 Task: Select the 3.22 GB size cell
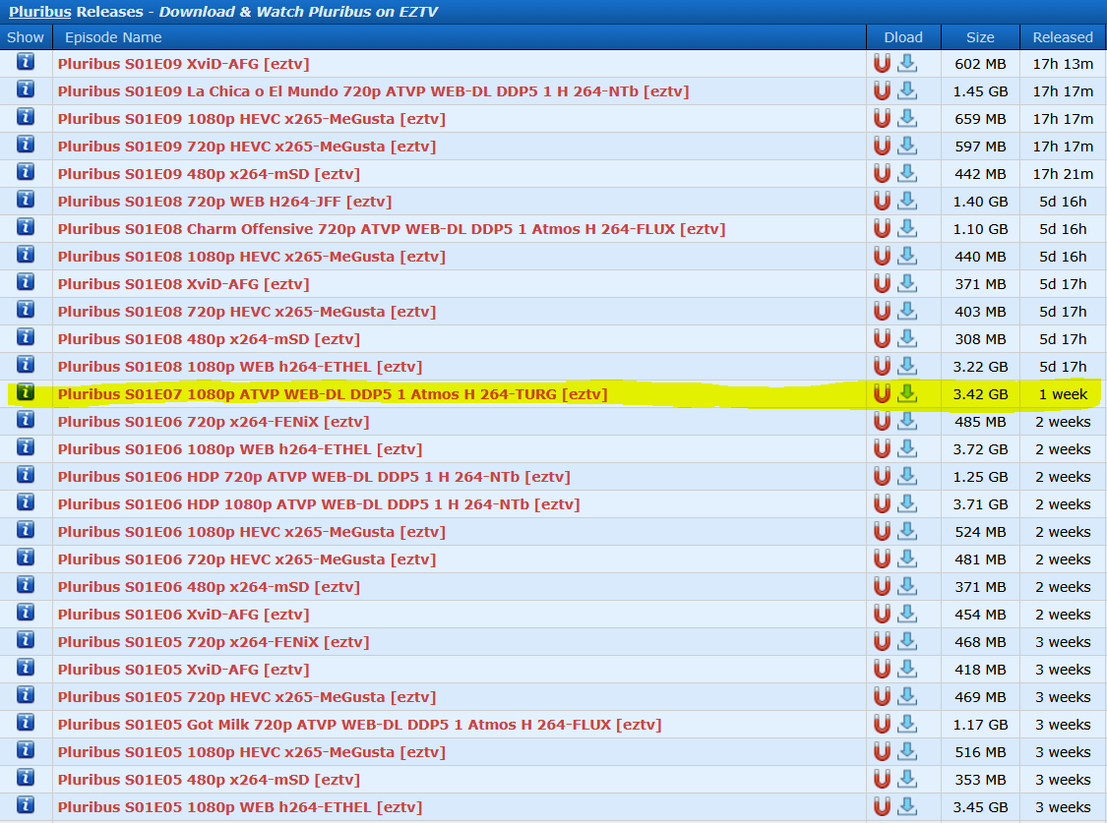pyautogui.click(x=980, y=366)
